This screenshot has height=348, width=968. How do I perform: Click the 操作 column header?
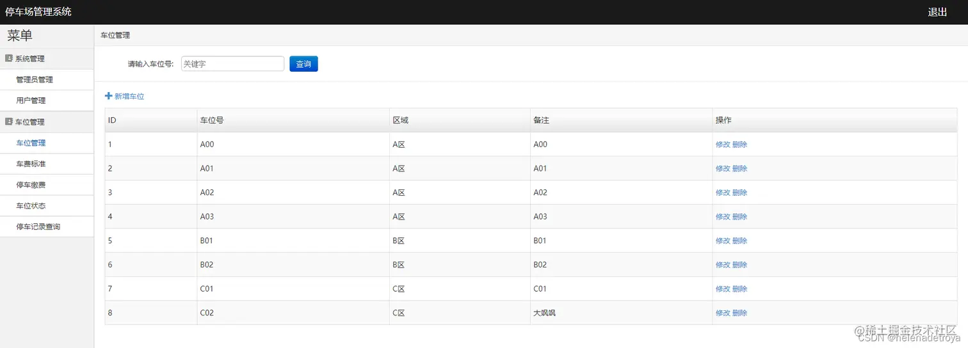pyautogui.click(x=835, y=120)
